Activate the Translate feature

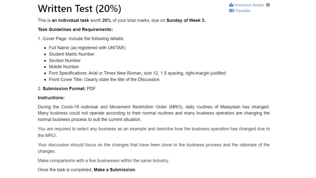coord(243,10)
